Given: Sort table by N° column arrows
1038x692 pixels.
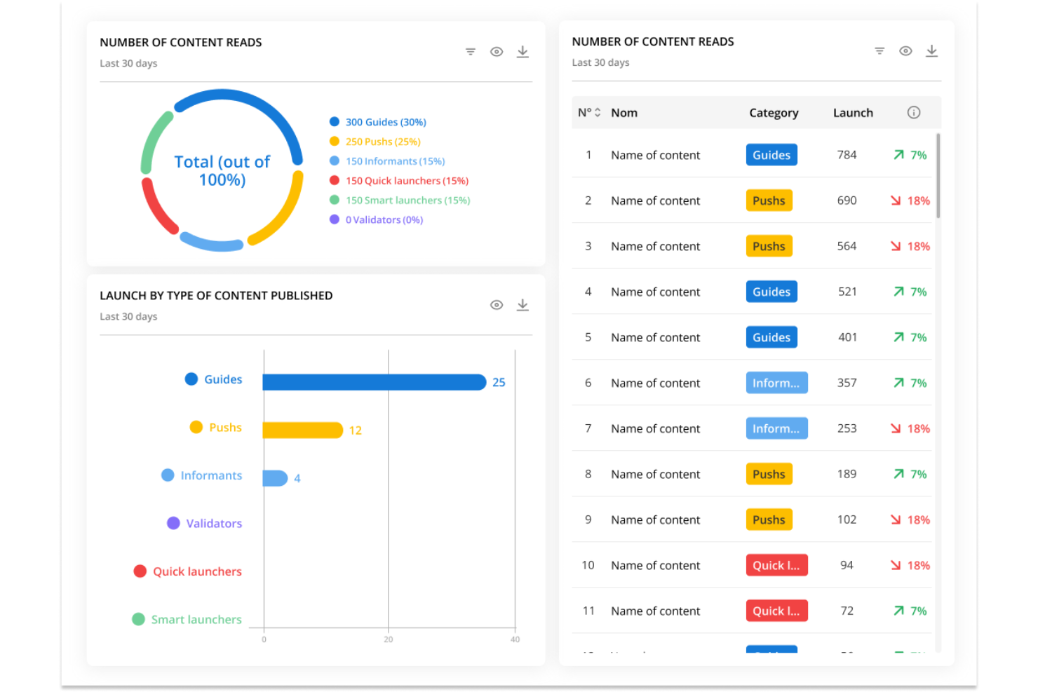Looking at the screenshot, I should pos(598,113).
